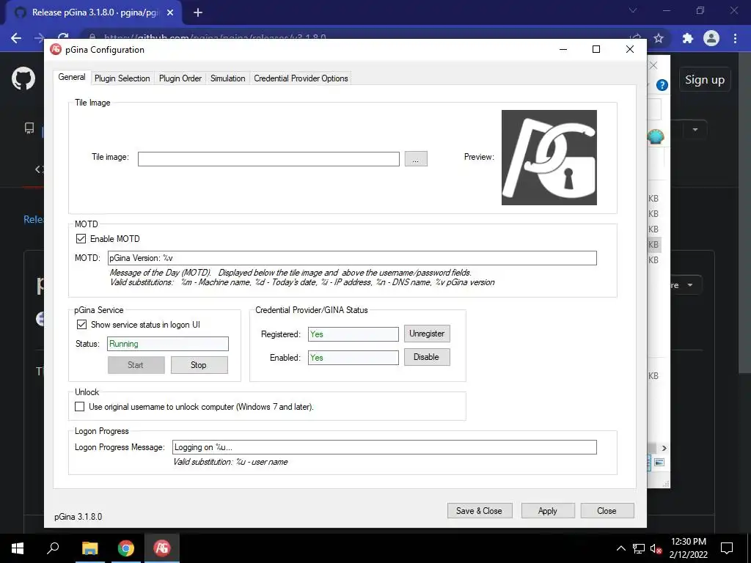Open Chrome extensions puzzle icon
751x563 pixels.
point(687,38)
